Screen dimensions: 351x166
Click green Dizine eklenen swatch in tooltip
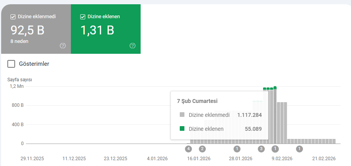(x=182, y=129)
